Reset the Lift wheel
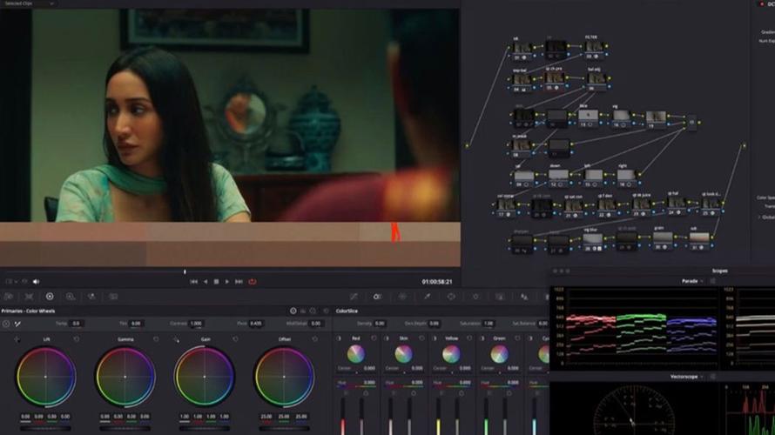 [x=76, y=339]
